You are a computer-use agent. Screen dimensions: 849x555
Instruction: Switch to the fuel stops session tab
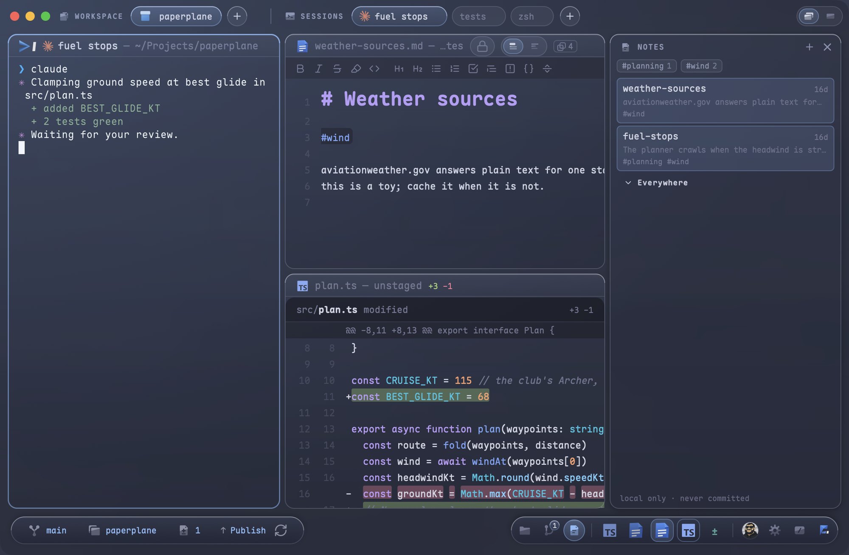coord(399,17)
